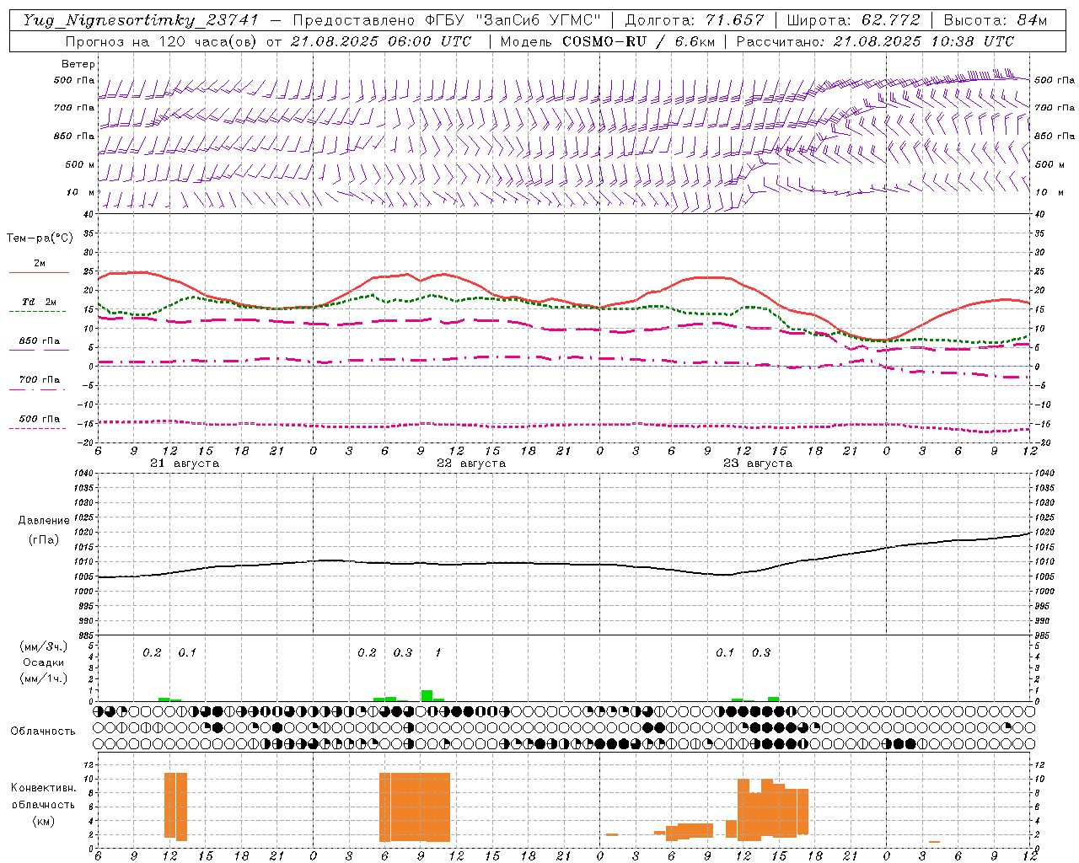
Task: Click the station title Yug_Nignesortimky_23741
Action: [141, 20]
